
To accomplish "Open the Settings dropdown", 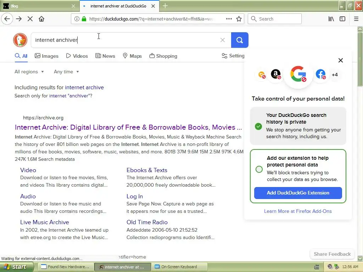I will click(233, 56).
